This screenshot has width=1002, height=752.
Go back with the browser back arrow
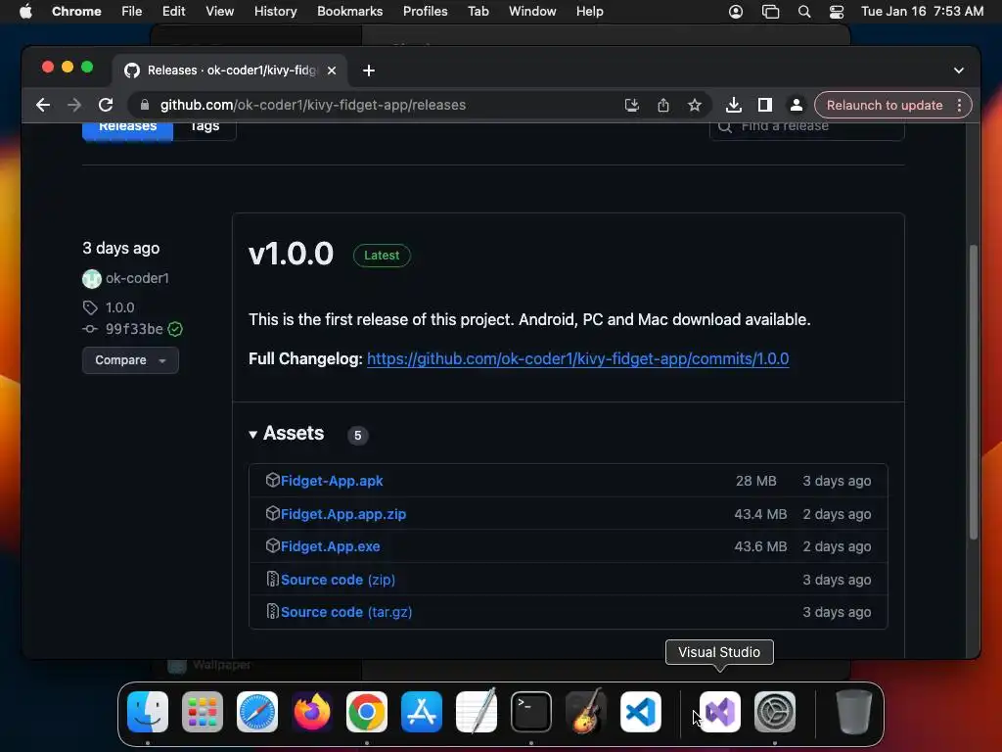click(43, 105)
